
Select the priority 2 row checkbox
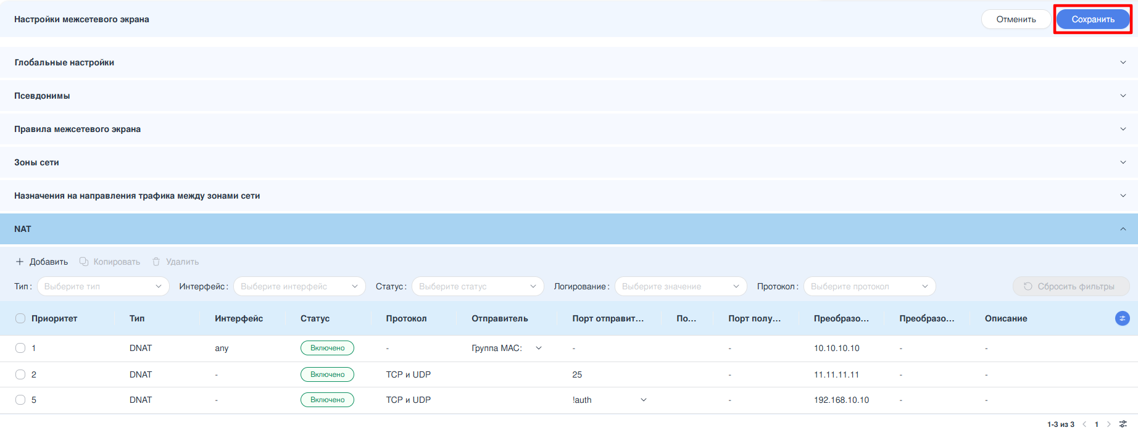(x=20, y=374)
